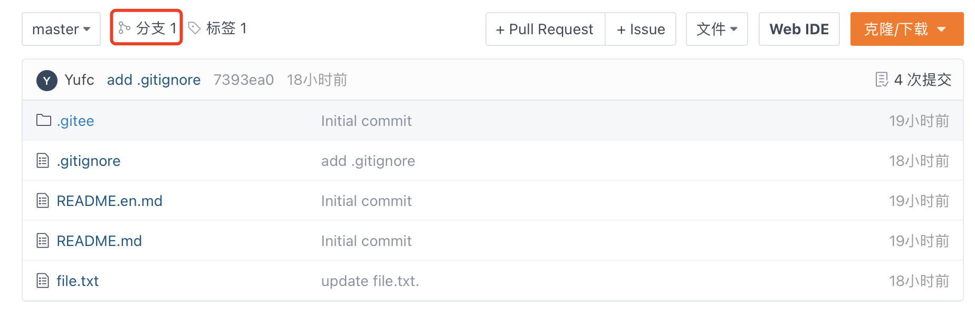Click the tag icon next to 标签 1
975x315 pixels.
[x=195, y=28]
